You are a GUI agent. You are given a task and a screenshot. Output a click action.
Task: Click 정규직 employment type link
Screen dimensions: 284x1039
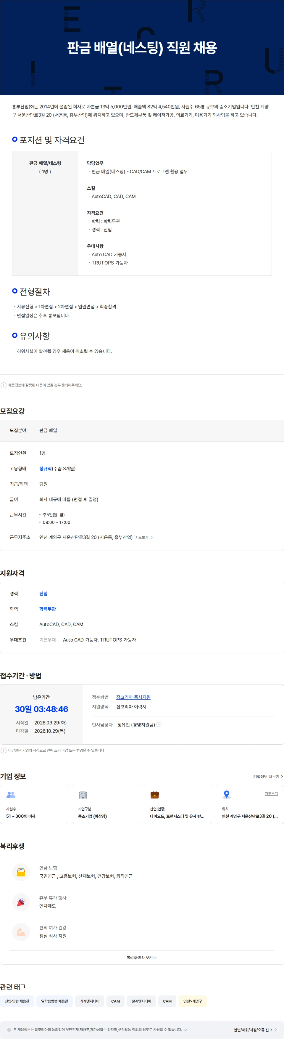46,469
